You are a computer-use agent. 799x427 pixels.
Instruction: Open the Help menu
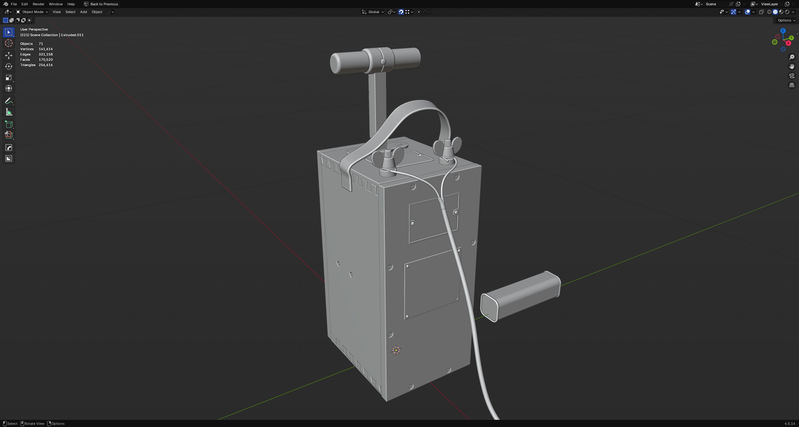tap(71, 4)
